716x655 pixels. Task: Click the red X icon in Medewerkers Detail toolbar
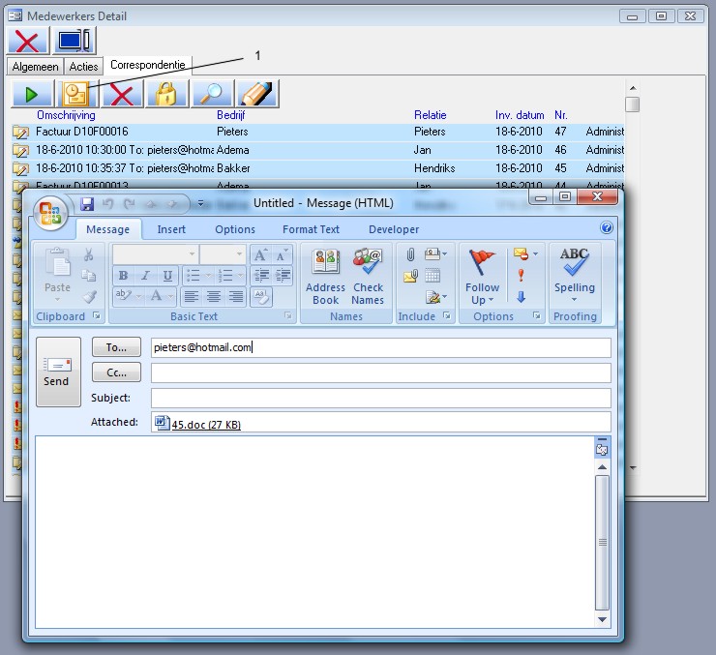click(28, 41)
